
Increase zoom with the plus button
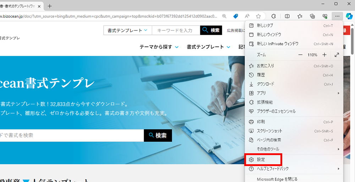point(324,55)
